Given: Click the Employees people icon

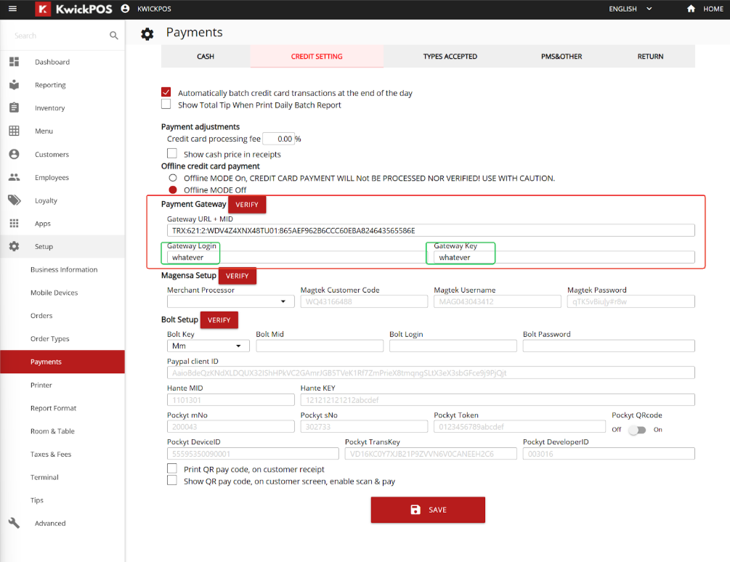Looking at the screenshot, I should click(14, 176).
